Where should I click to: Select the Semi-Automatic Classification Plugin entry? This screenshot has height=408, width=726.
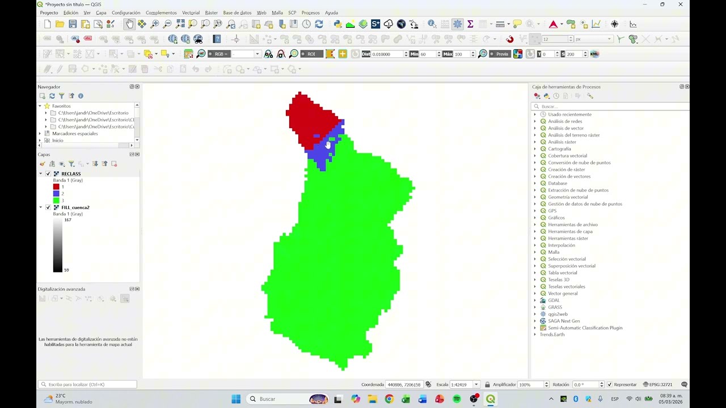coord(585,328)
